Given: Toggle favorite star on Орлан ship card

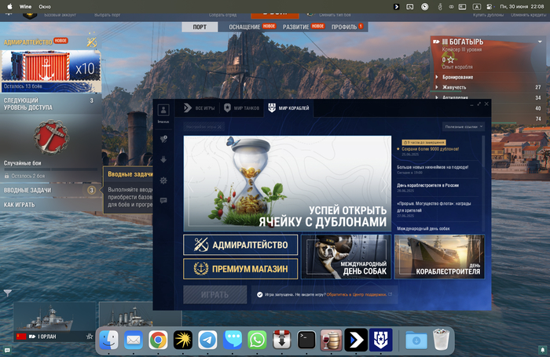Looking at the screenshot, I should [x=90, y=337].
